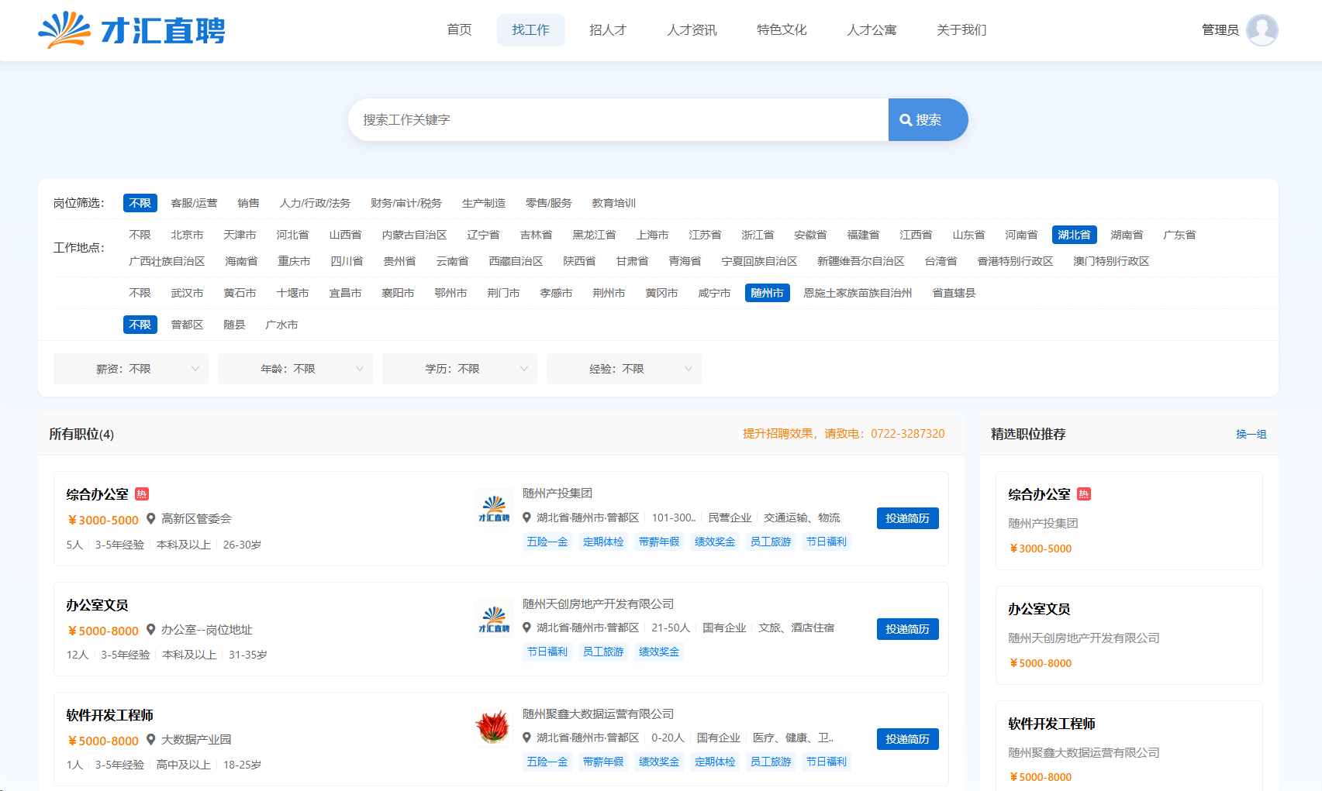Click the 随州产投集团 company logo

pyautogui.click(x=494, y=509)
